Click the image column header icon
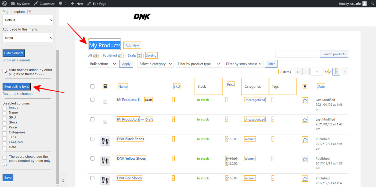 click(105, 86)
